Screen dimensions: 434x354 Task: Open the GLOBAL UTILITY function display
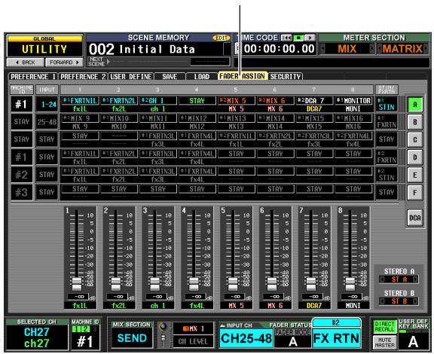point(44,46)
